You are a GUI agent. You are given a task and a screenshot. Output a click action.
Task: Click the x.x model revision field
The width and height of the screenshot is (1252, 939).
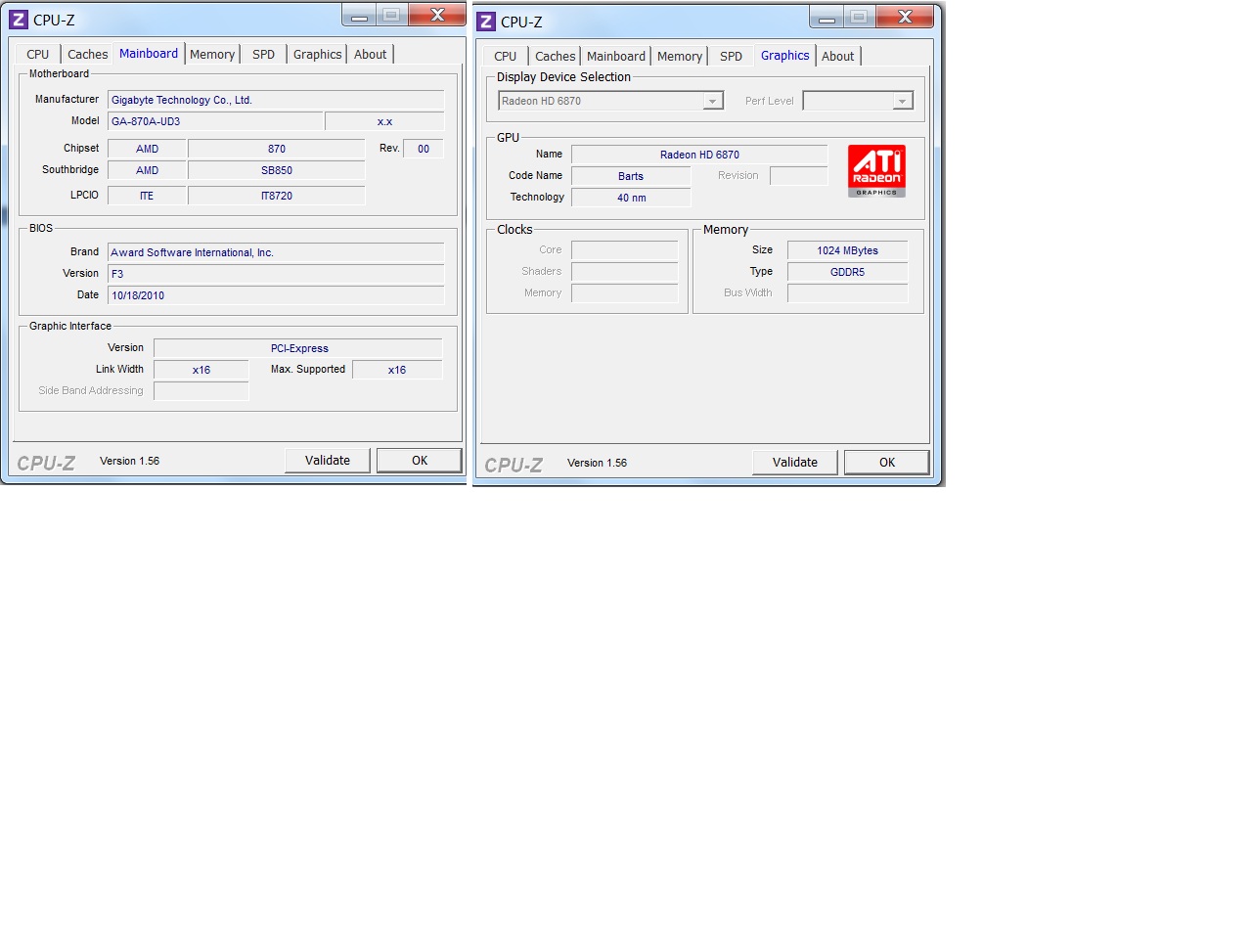[384, 121]
